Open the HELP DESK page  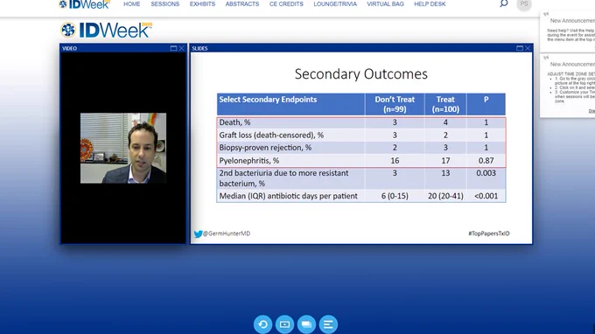click(x=430, y=4)
